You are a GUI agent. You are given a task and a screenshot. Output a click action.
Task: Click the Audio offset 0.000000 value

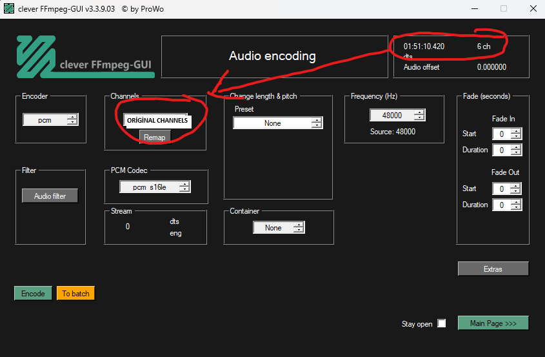pos(491,66)
